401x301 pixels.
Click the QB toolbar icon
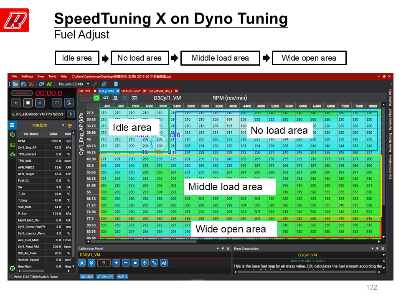pyautogui.click(x=42, y=84)
